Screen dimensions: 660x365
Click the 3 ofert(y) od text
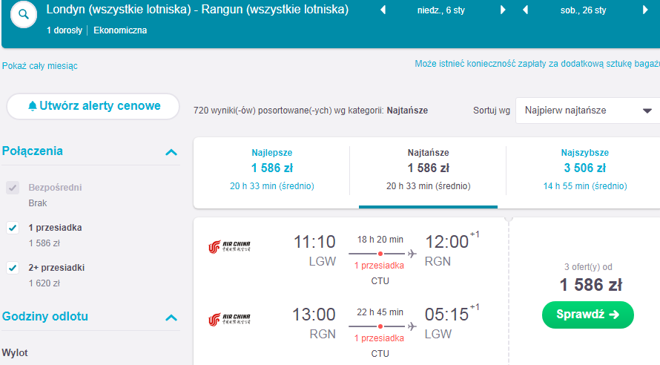click(588, 267)
